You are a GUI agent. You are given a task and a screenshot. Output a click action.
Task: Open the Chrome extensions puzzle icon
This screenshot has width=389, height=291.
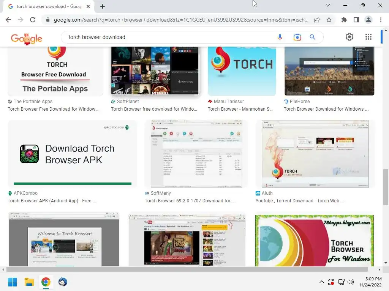344,20
